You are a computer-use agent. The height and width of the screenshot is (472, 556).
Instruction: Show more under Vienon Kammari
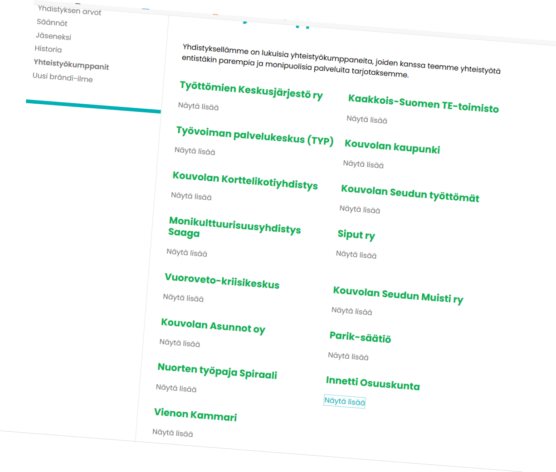(172, 433)
